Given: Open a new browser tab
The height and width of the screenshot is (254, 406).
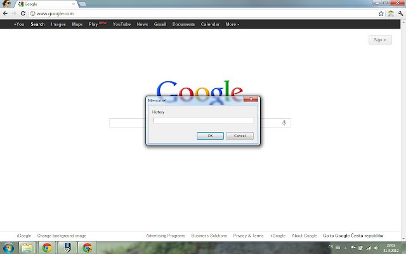Looking at the screenshot, I should (x=84, y=4).
